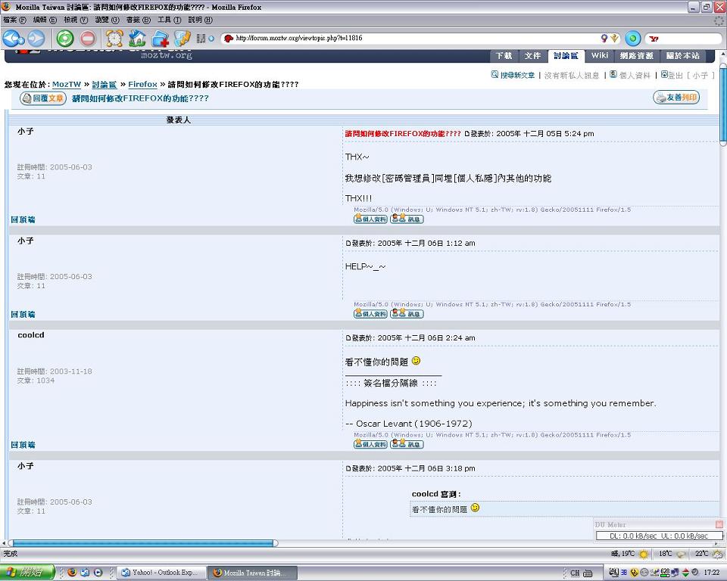
Task: Click the green Go button beside address bar
Action: click(x=633, y=39)
